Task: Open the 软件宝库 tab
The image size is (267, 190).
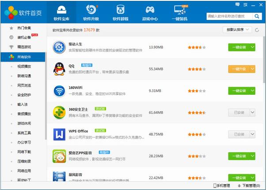Action: (x=61, y=13)
